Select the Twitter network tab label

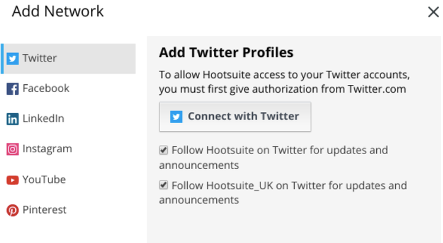point(40,58)
